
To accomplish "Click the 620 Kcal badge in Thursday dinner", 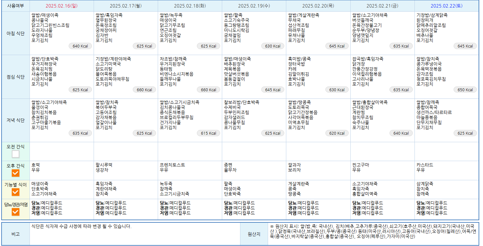I will pyautogui.click(x=337, y=133).
